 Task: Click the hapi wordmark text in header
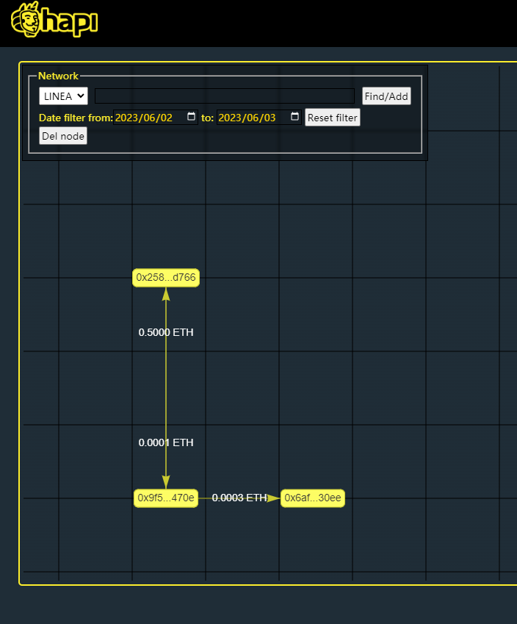click(x=70, y=21)
